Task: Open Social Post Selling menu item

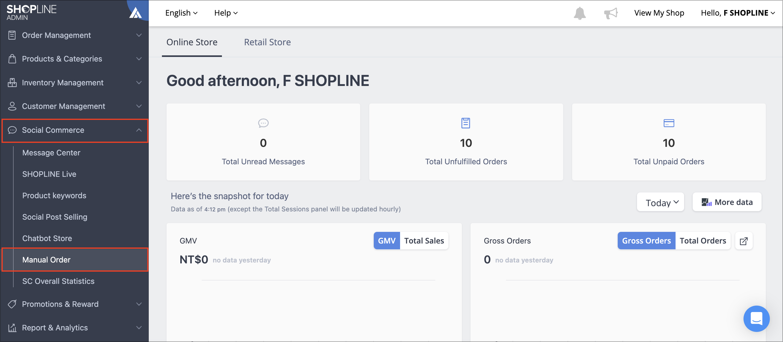Action: [55, 217]
